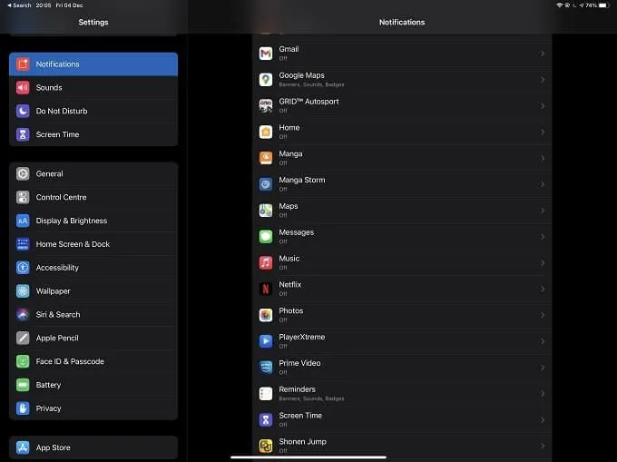The width and height of the screenshot is (617, 462).
Task: Expand the Google Maps row chevron
Action: [x=543, y=80]
